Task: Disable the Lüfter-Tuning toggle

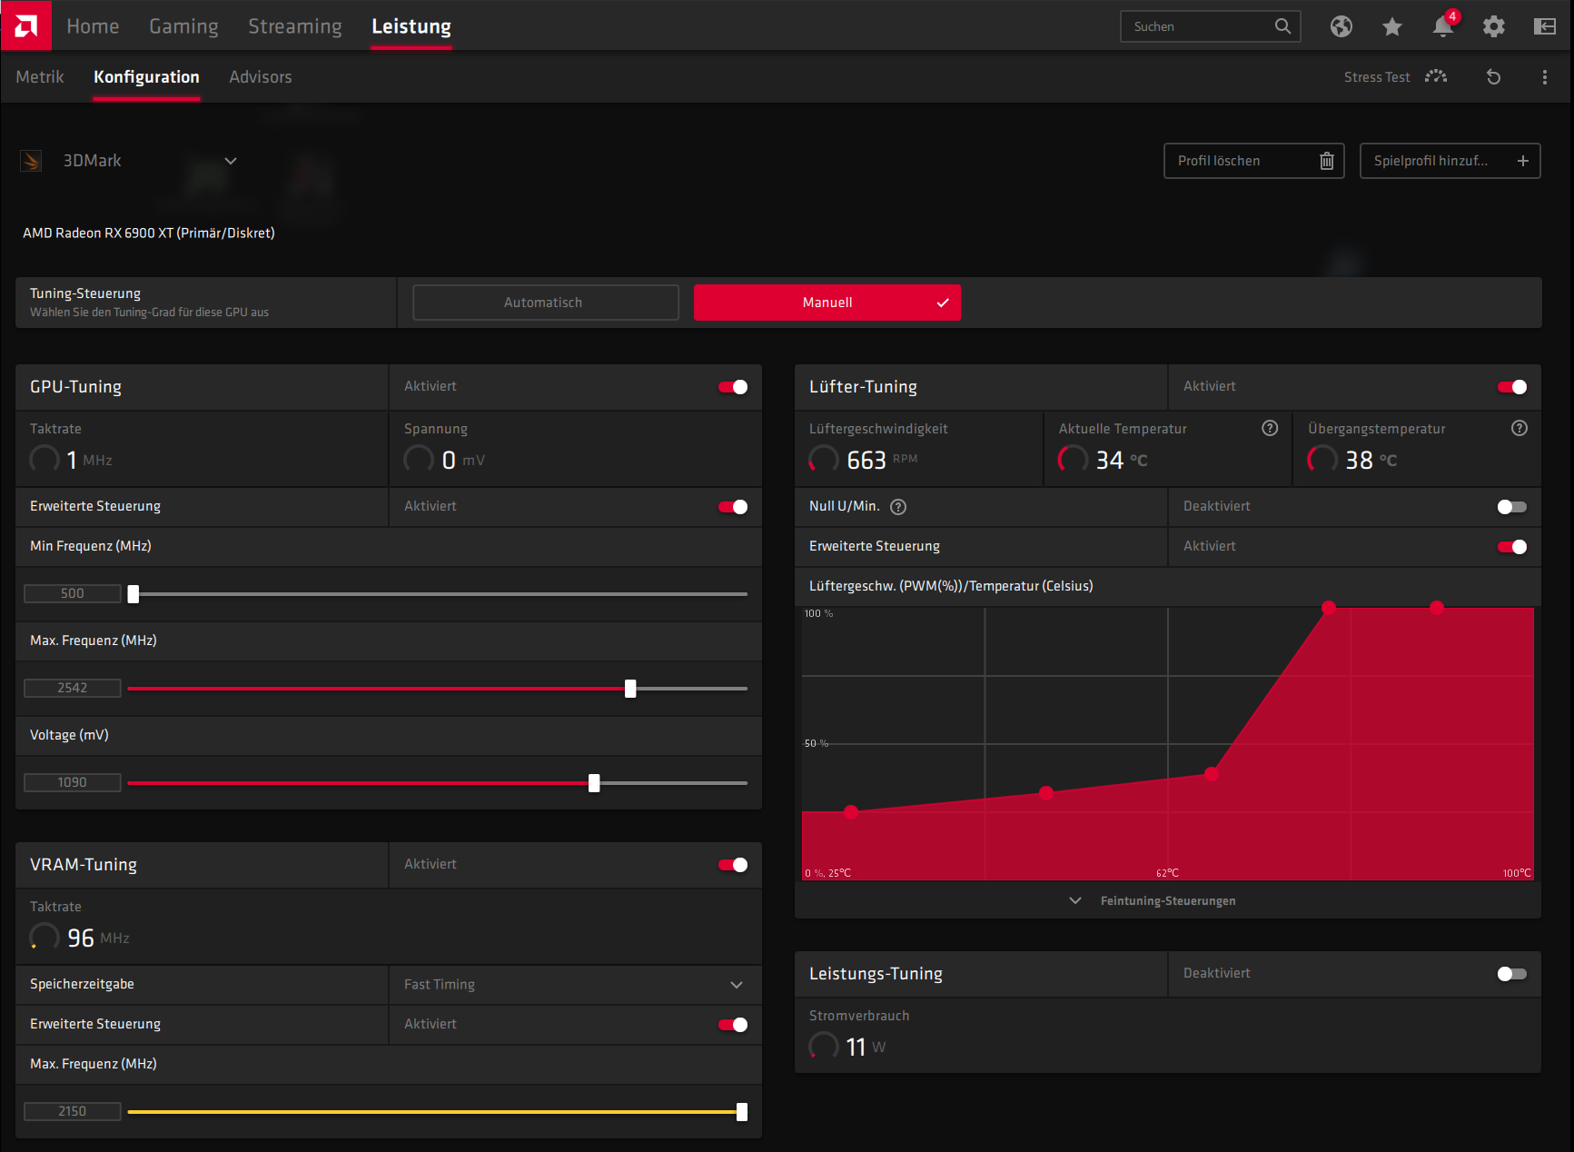Action: coord(1512,387)
